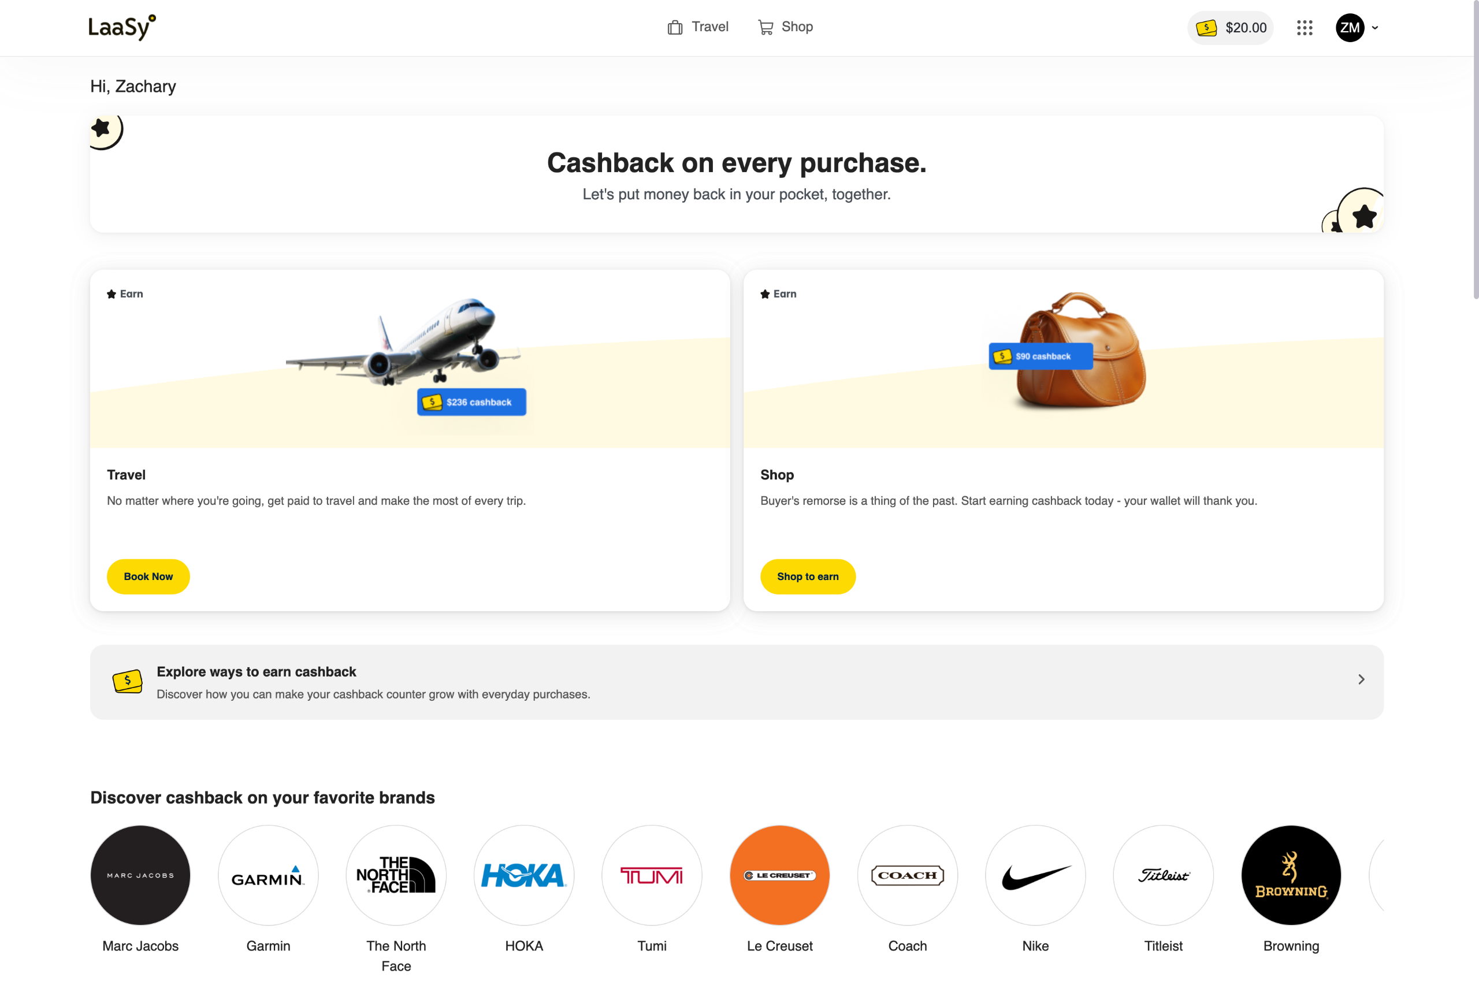Image resolution: width=1479 pixels, height=985 pixels.
Task: Click the LaaSy logo
Action: click(x=122, y=28)
